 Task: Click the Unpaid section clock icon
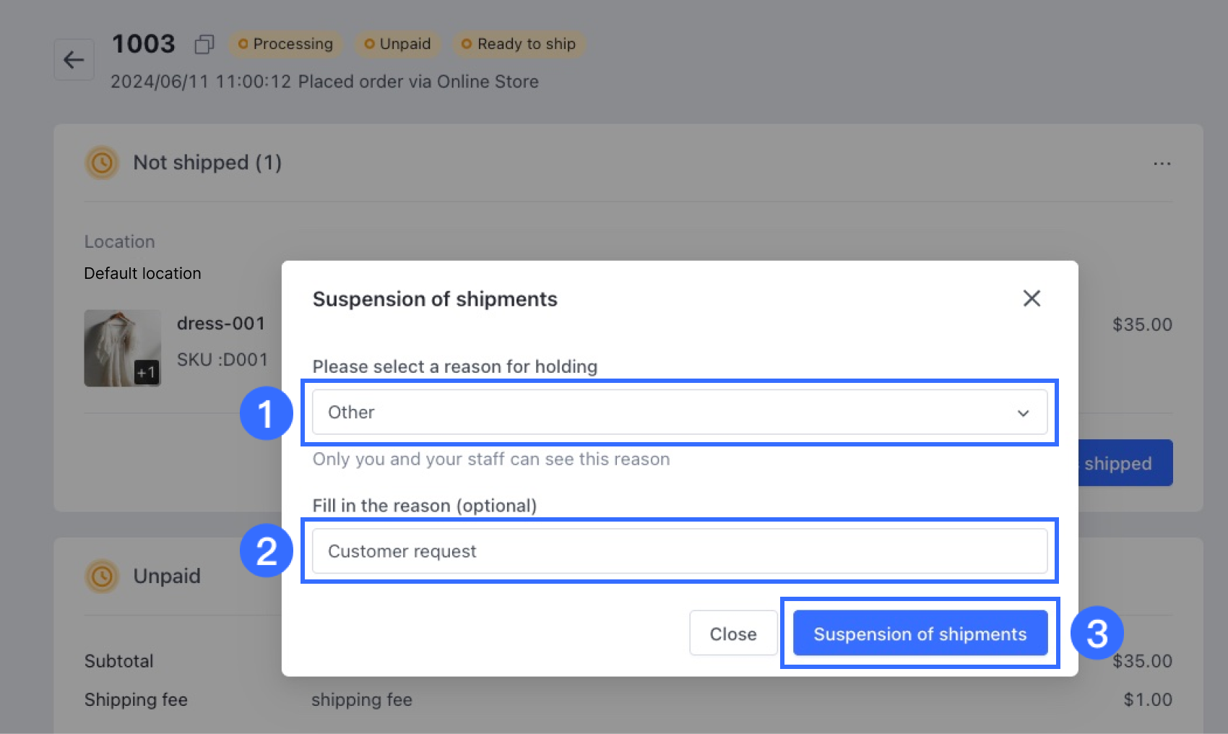point(102,577)
